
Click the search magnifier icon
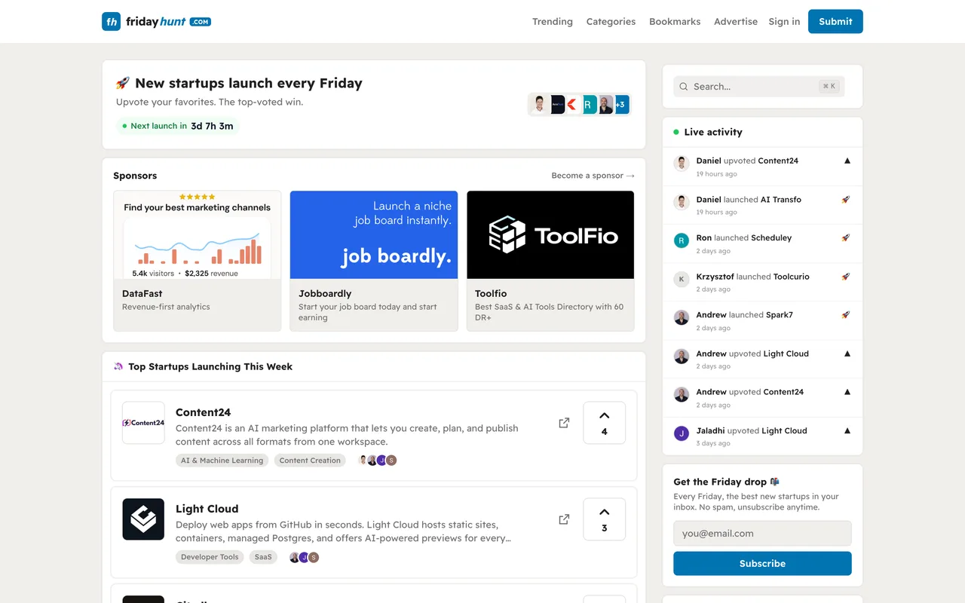click(x=684, y=87)
